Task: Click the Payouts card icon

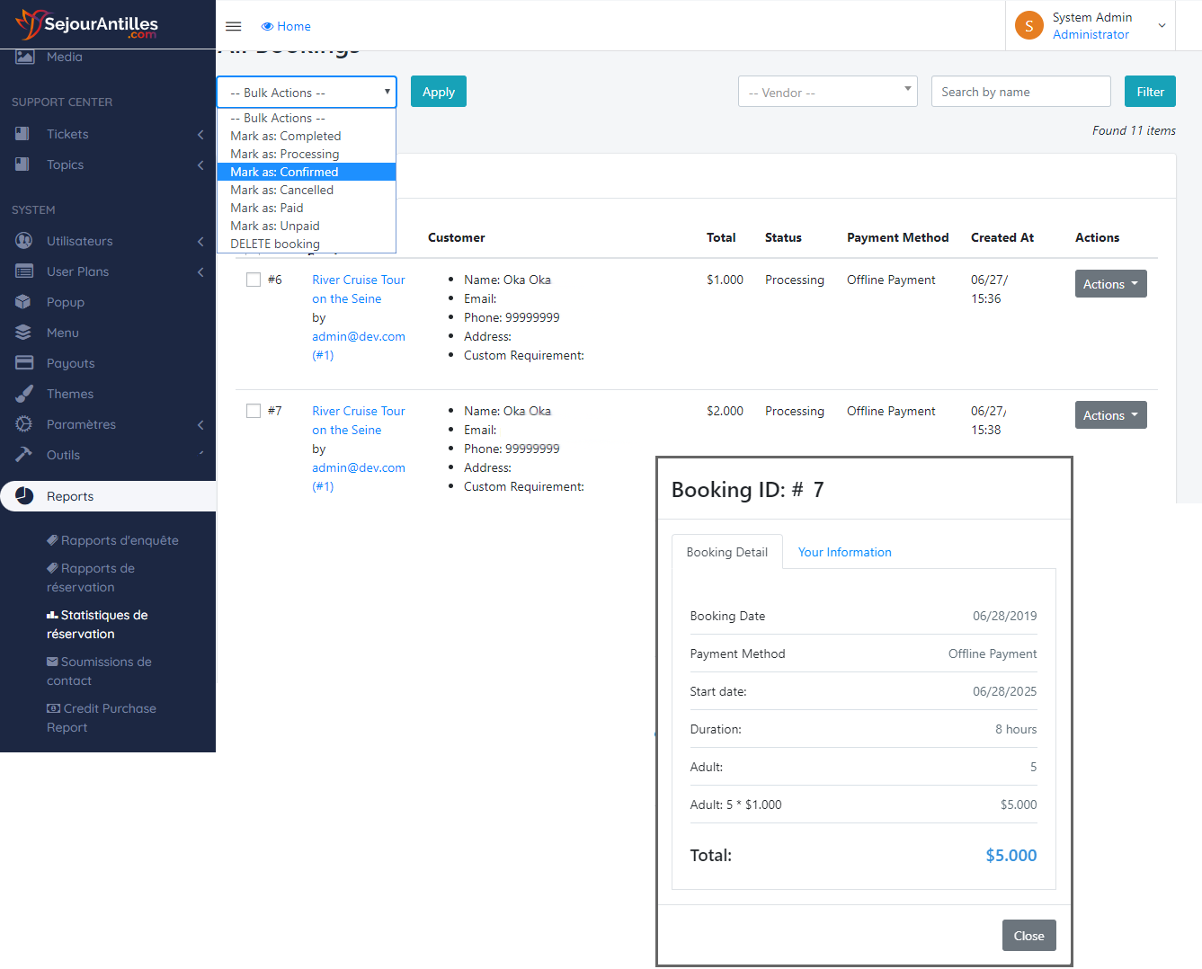Action: point(23,363)
